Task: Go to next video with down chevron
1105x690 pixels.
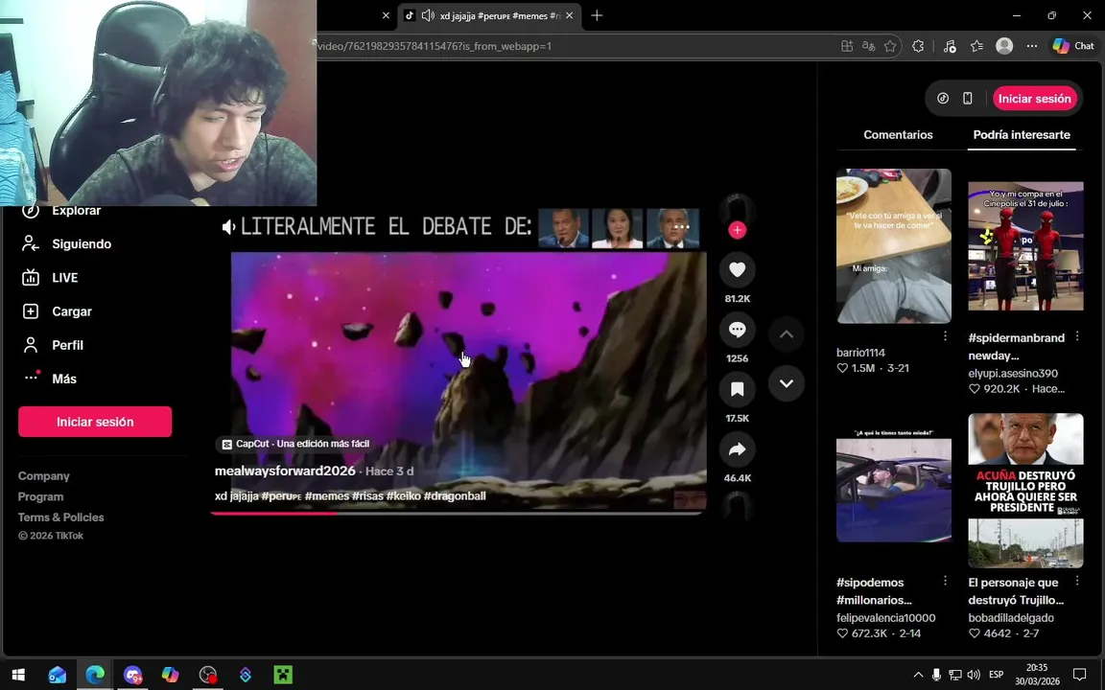Action: (787, 383)
